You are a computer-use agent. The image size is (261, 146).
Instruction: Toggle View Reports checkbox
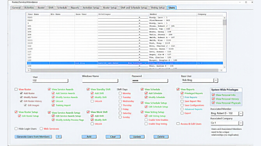click(x=178, y=89)
